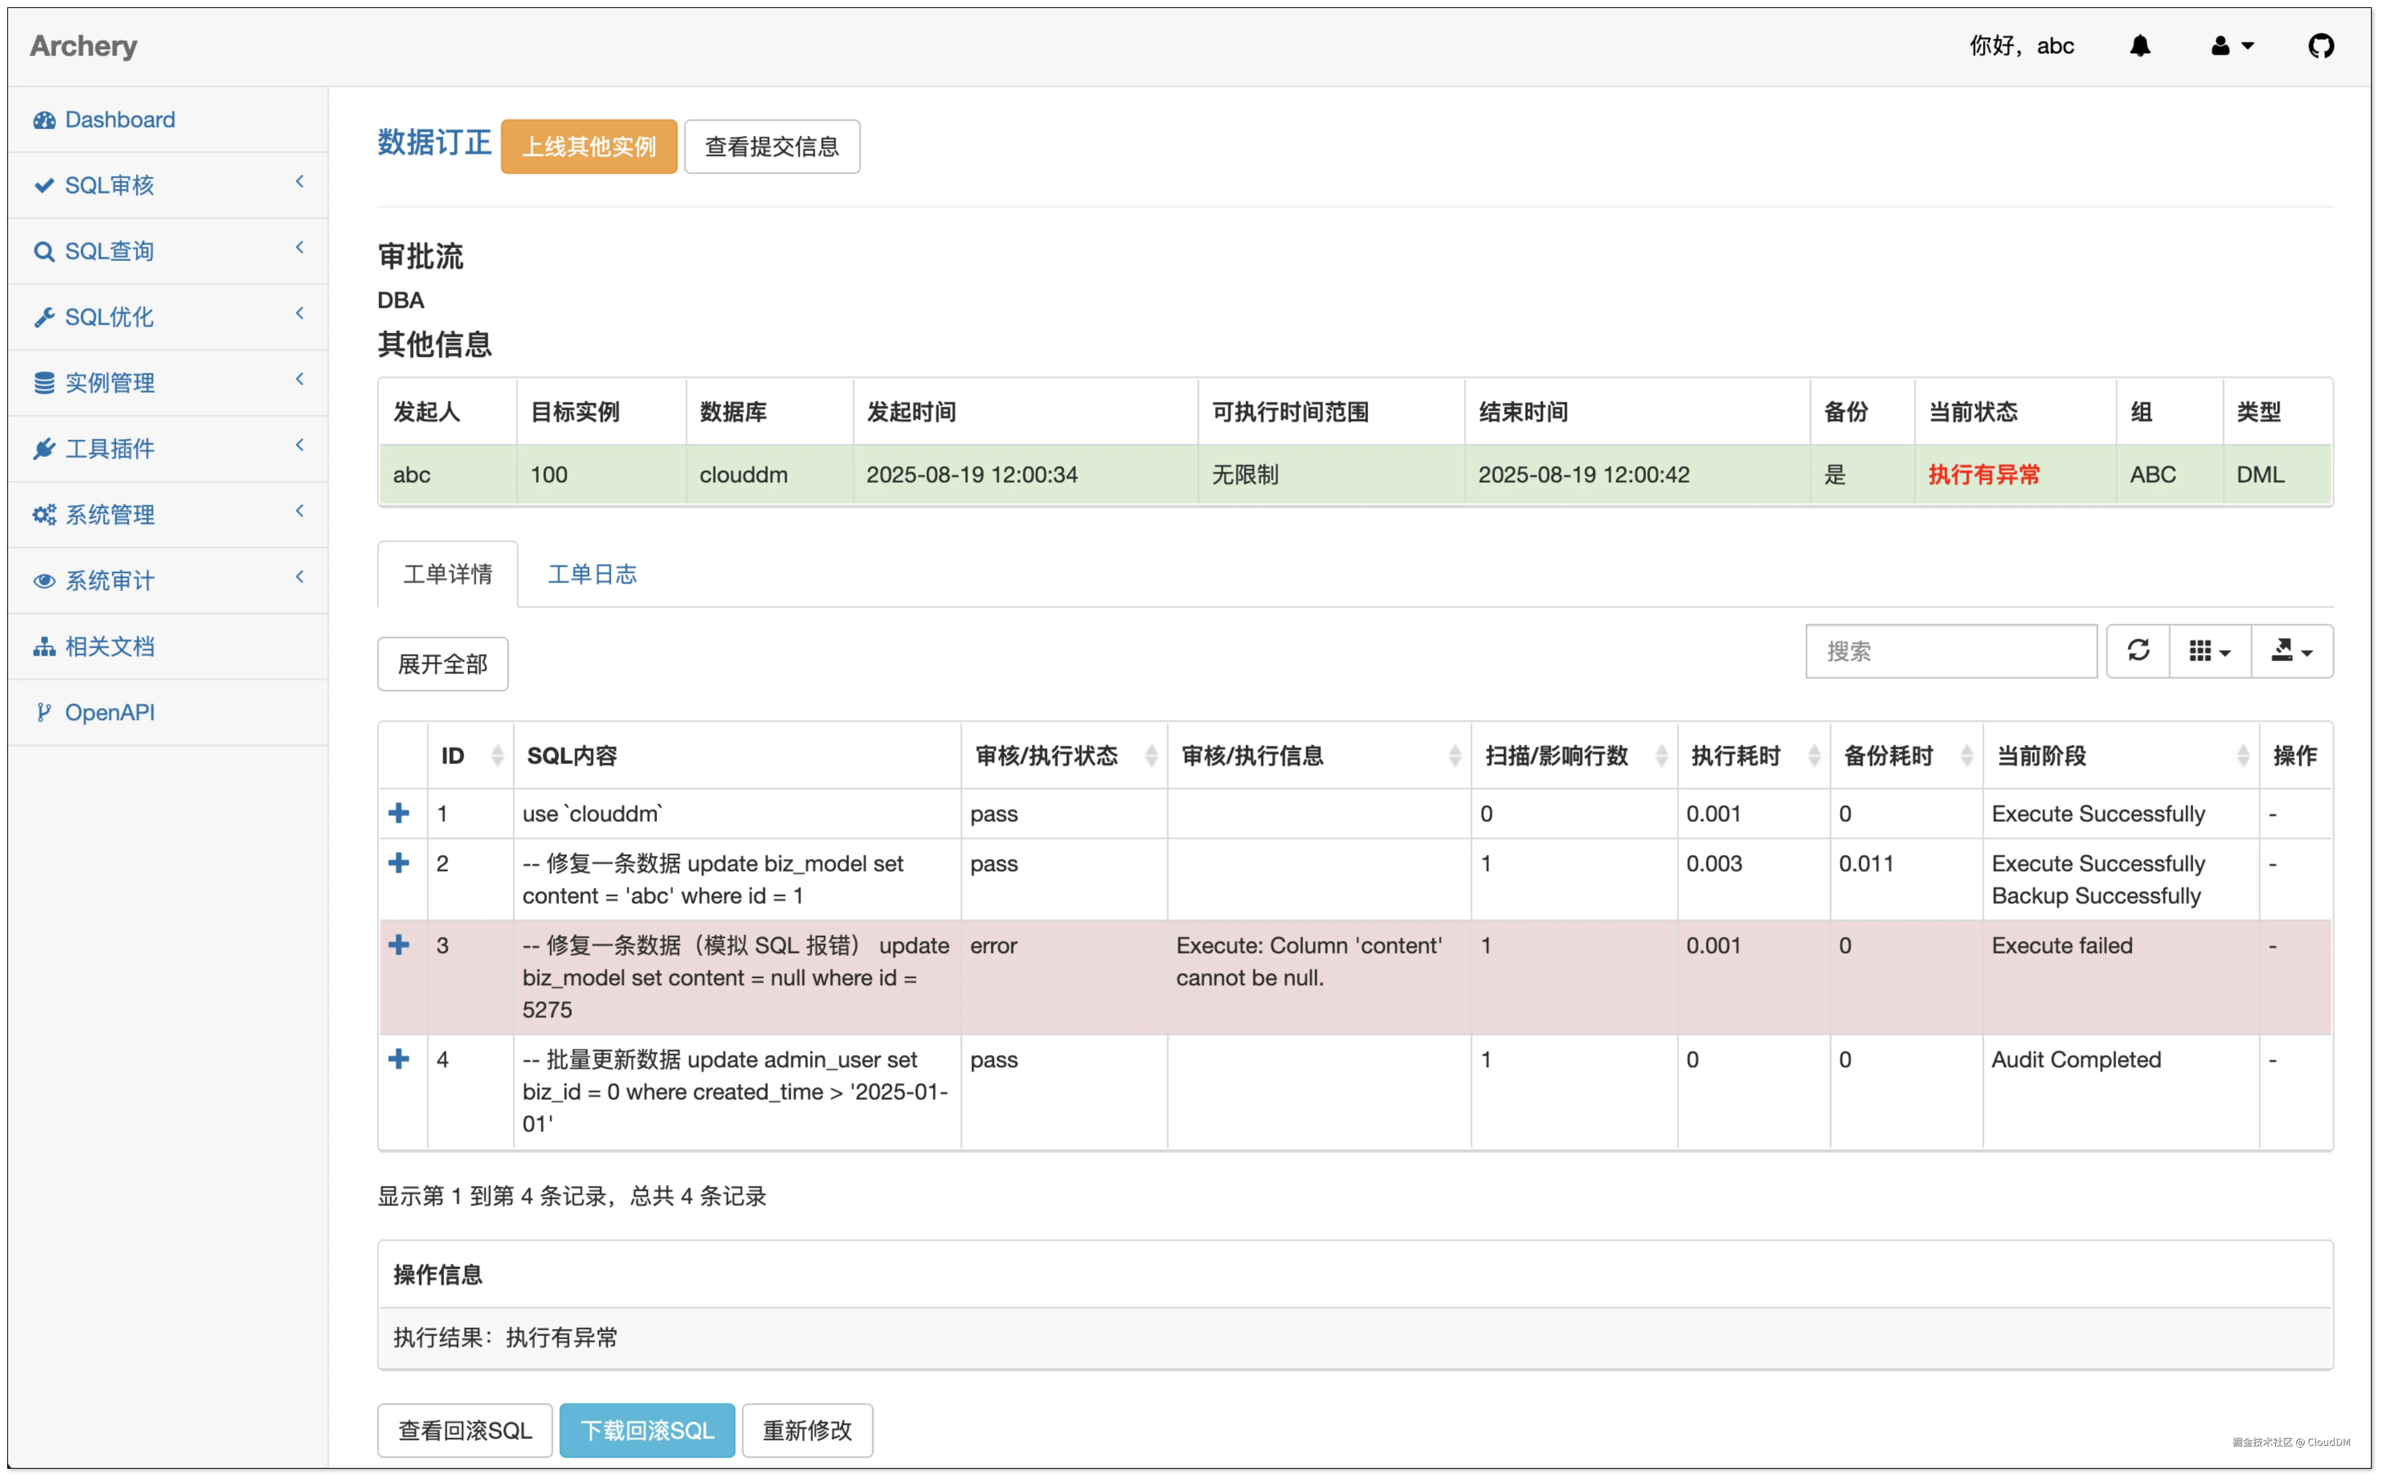2383x1480 pixels.
Task: Expand row 4 with its plus icon
Action: coord(399,1059)
